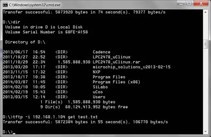This screenshot has height=137, width=211.
Task: Click the D:\>dir command line
Action: click(11, 22)
